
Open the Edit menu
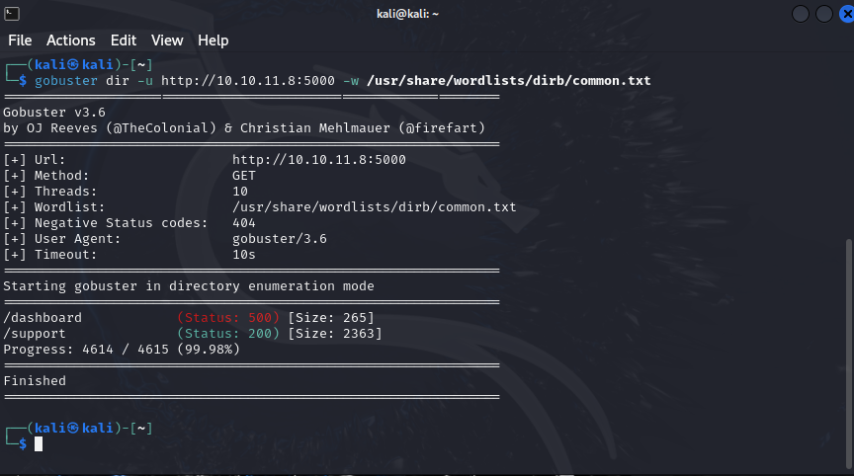click(124, 40)
